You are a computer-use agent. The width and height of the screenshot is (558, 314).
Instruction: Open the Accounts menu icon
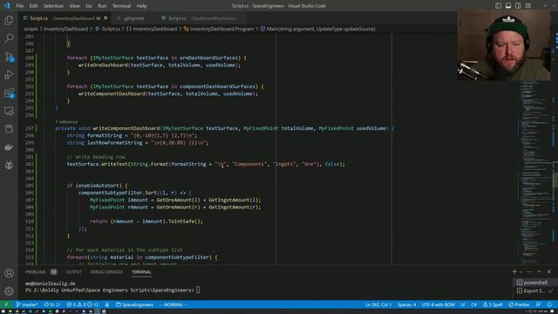9,273
